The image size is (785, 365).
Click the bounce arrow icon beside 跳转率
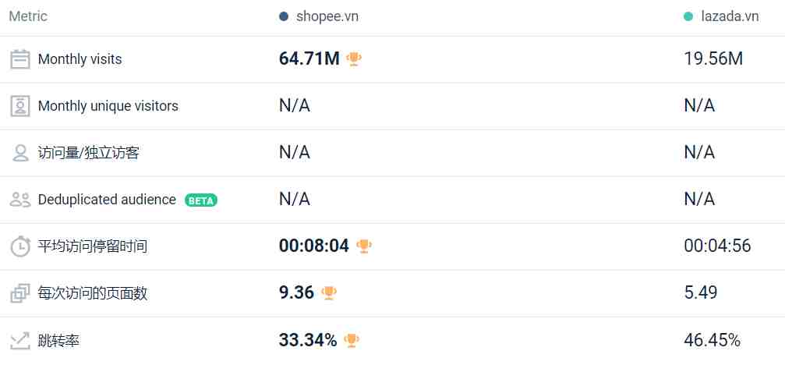point(20,341)
